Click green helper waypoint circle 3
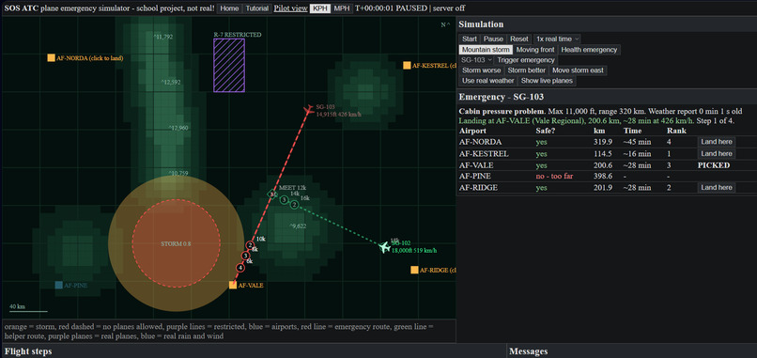The width and height of the screenshot is (757, 358). (285, 199)
